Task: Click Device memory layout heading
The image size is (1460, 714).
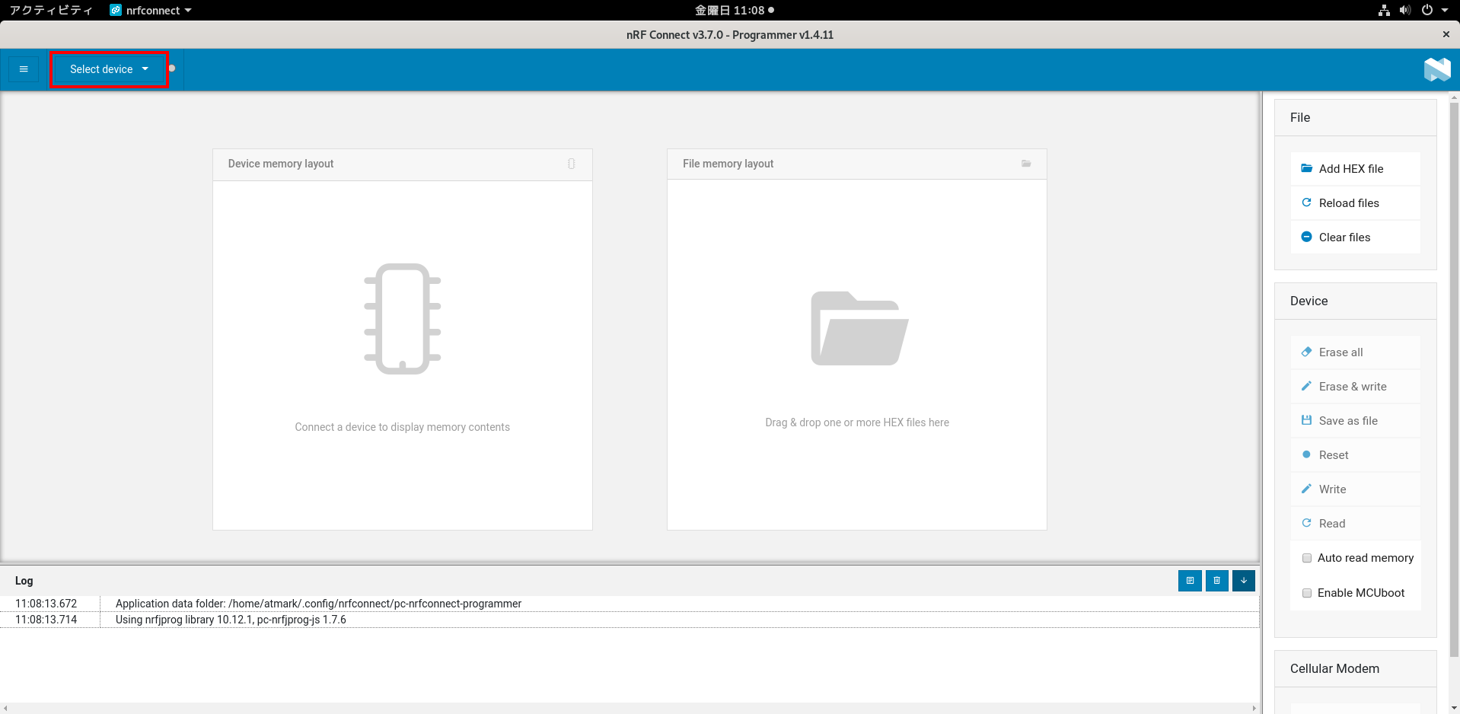Action: pos(281,164)
